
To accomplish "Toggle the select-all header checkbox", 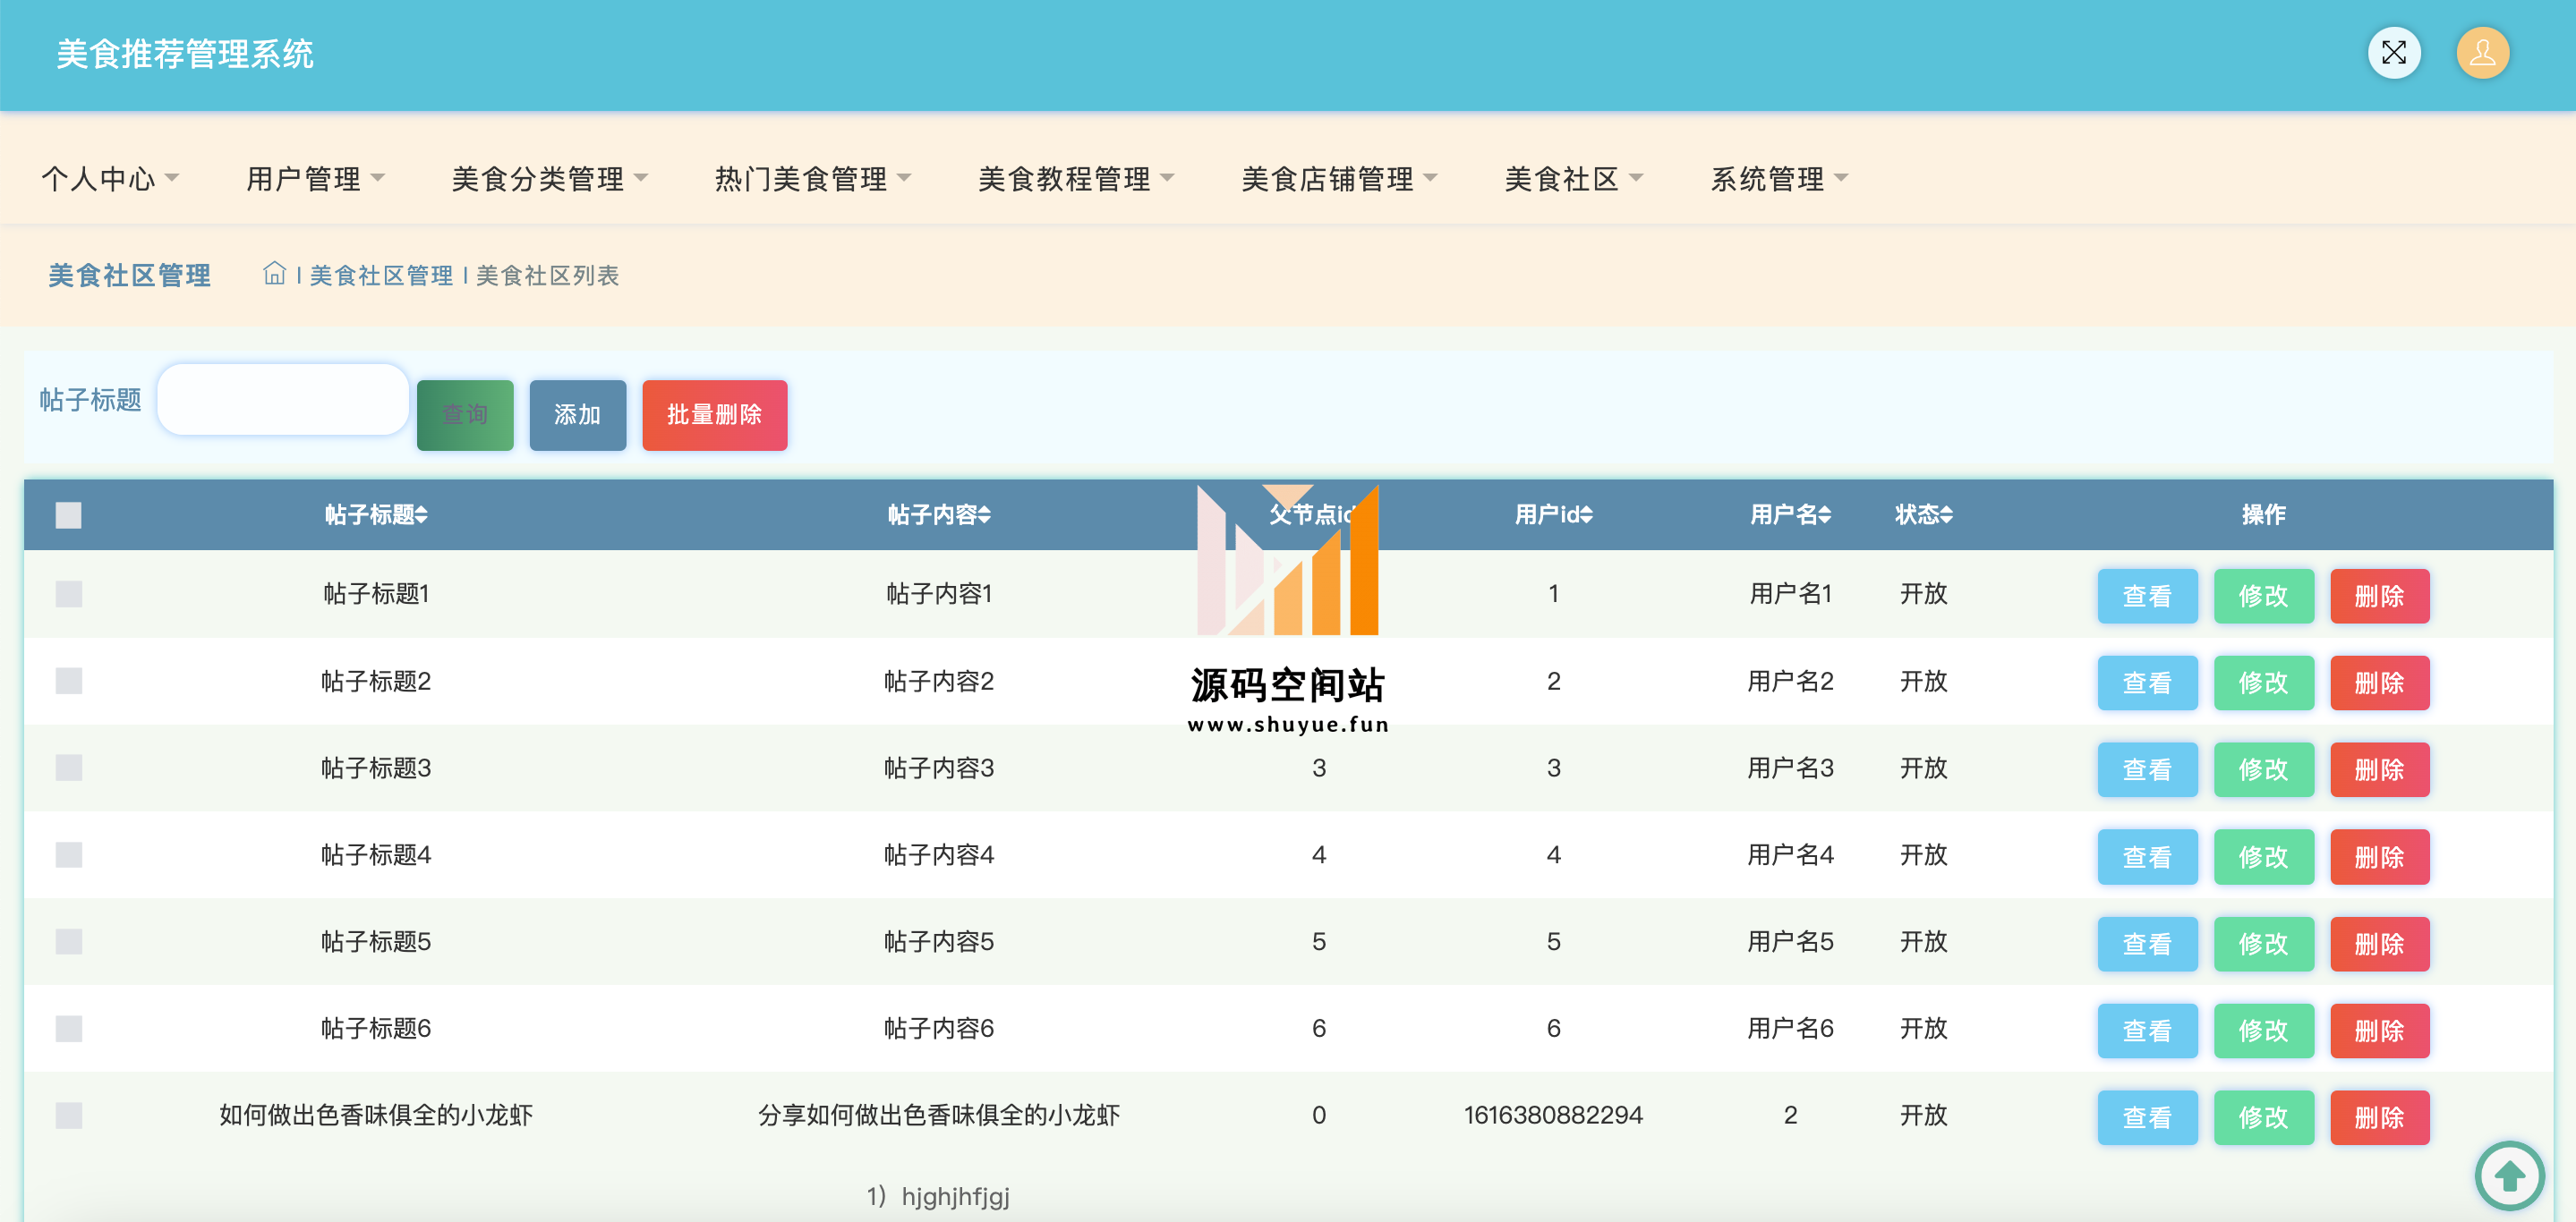I will click(68, 514).
